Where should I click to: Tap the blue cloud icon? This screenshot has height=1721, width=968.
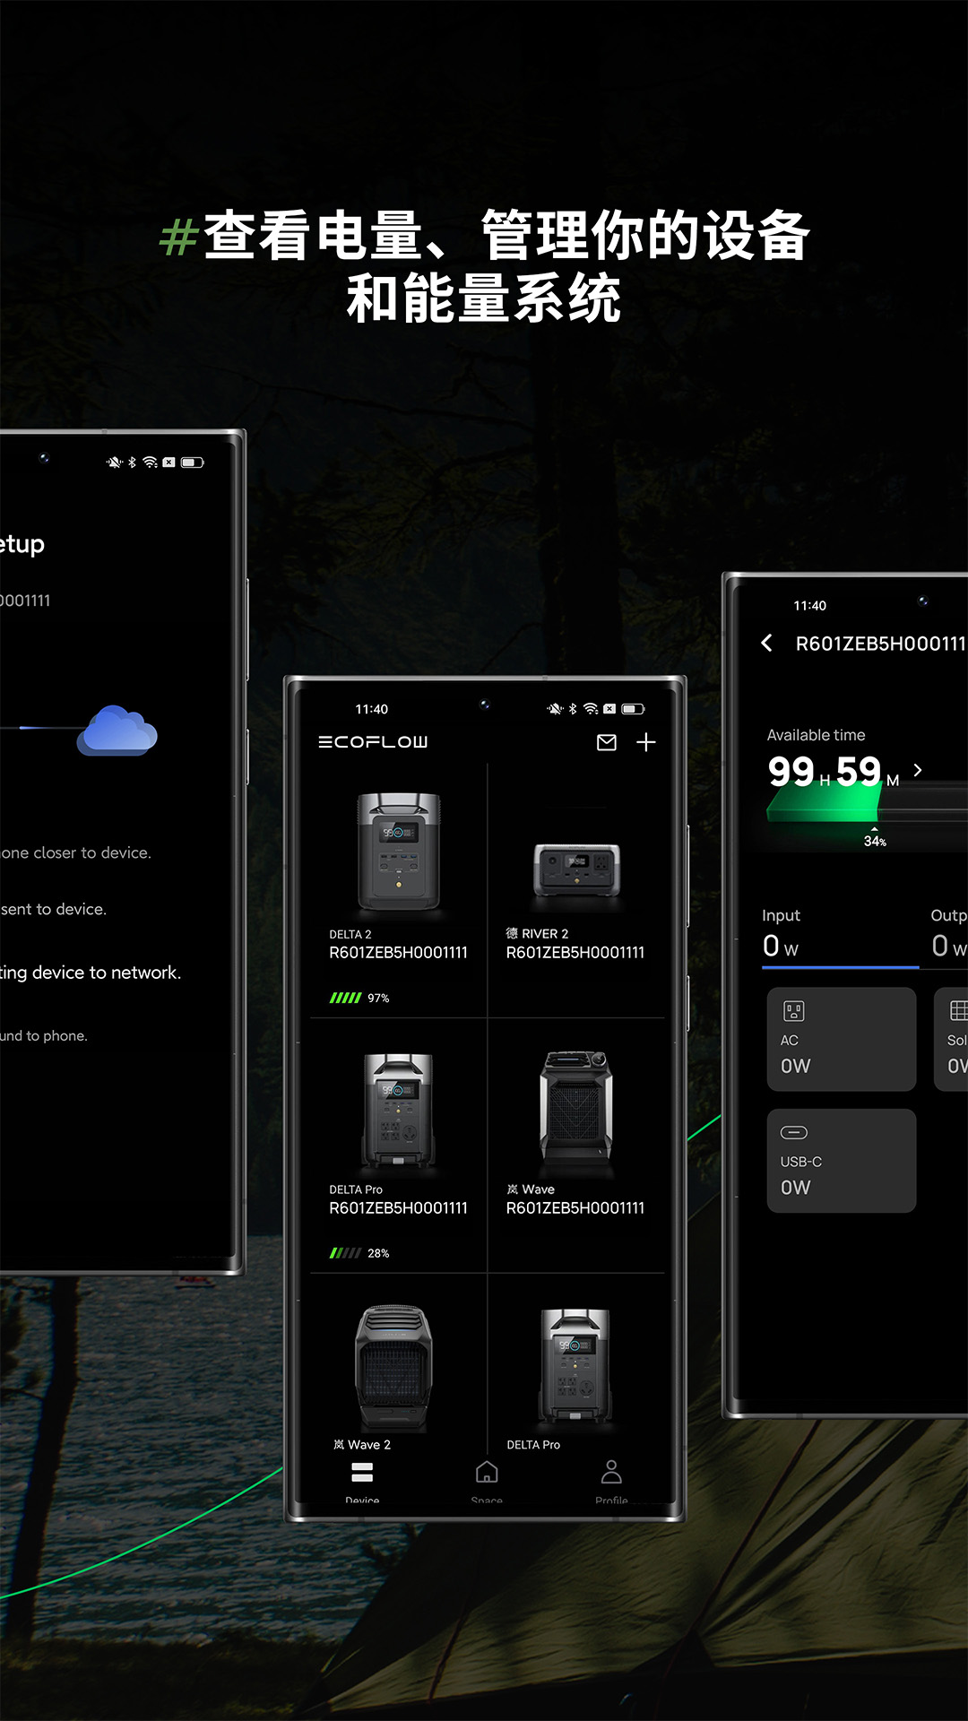click(x=117, y=731)
